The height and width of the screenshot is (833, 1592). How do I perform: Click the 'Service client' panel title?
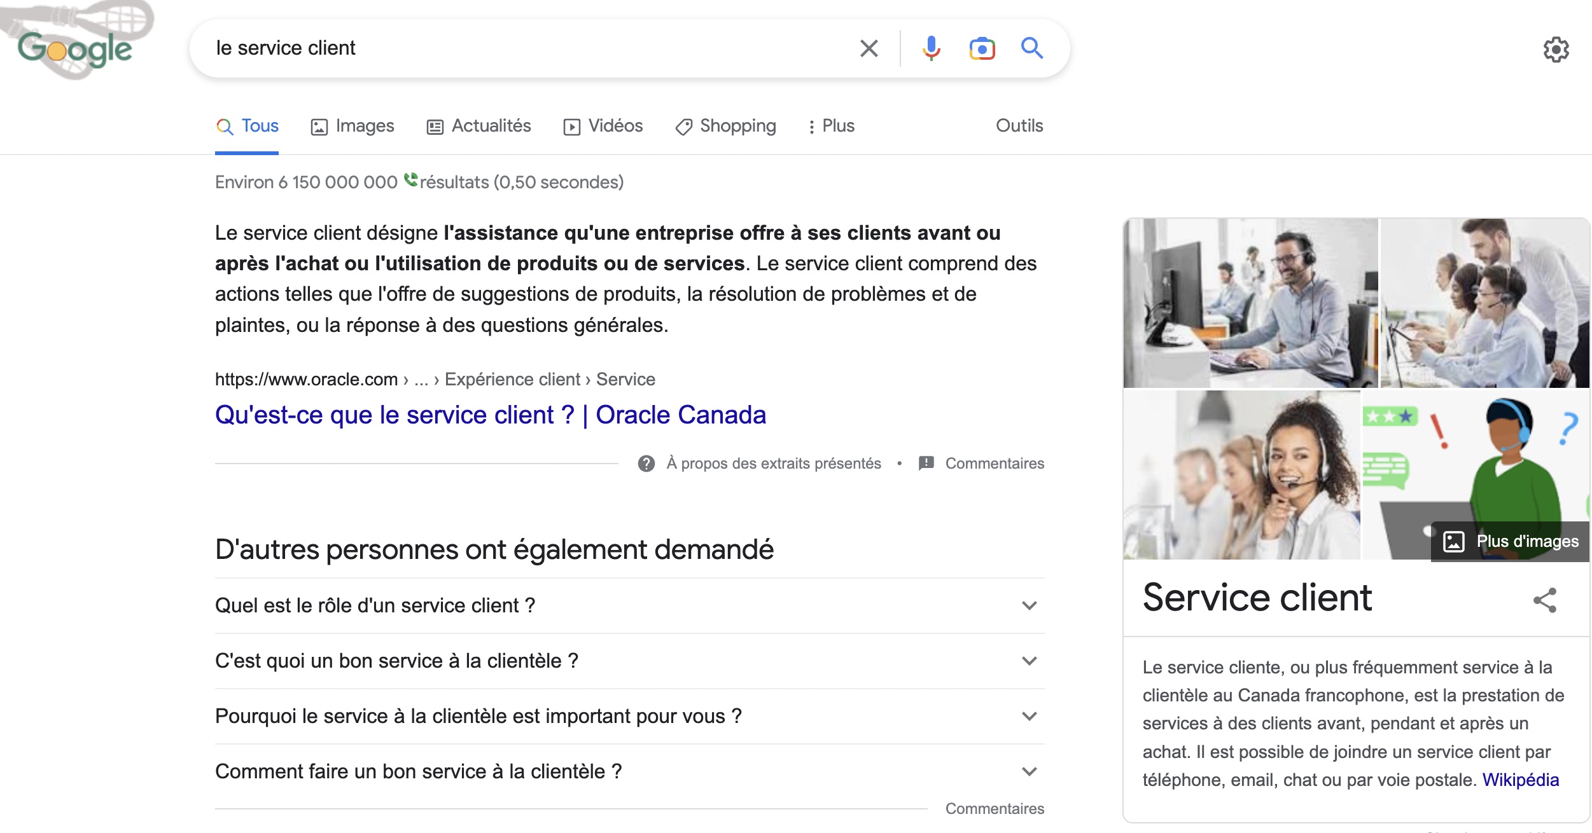pyautogui.click(x=1257, y=598)
